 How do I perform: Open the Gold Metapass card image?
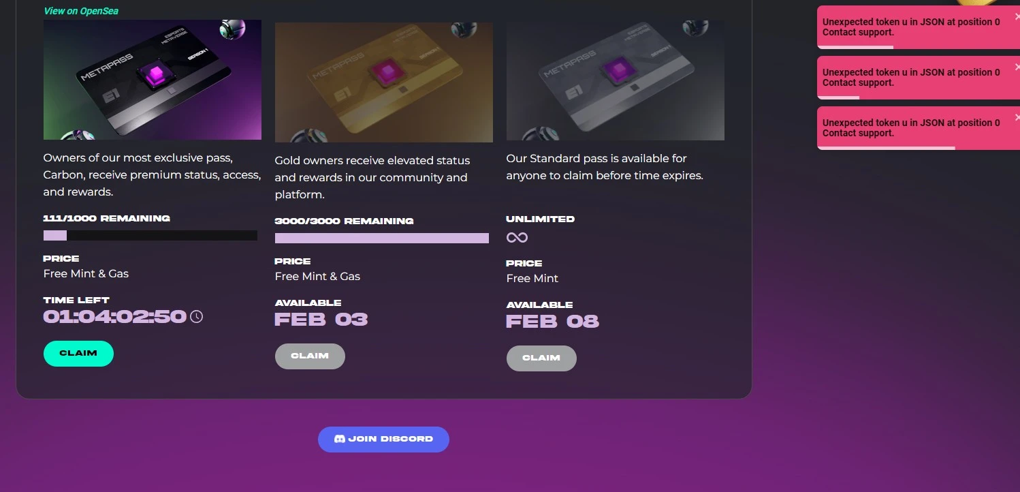click(384, 82)
